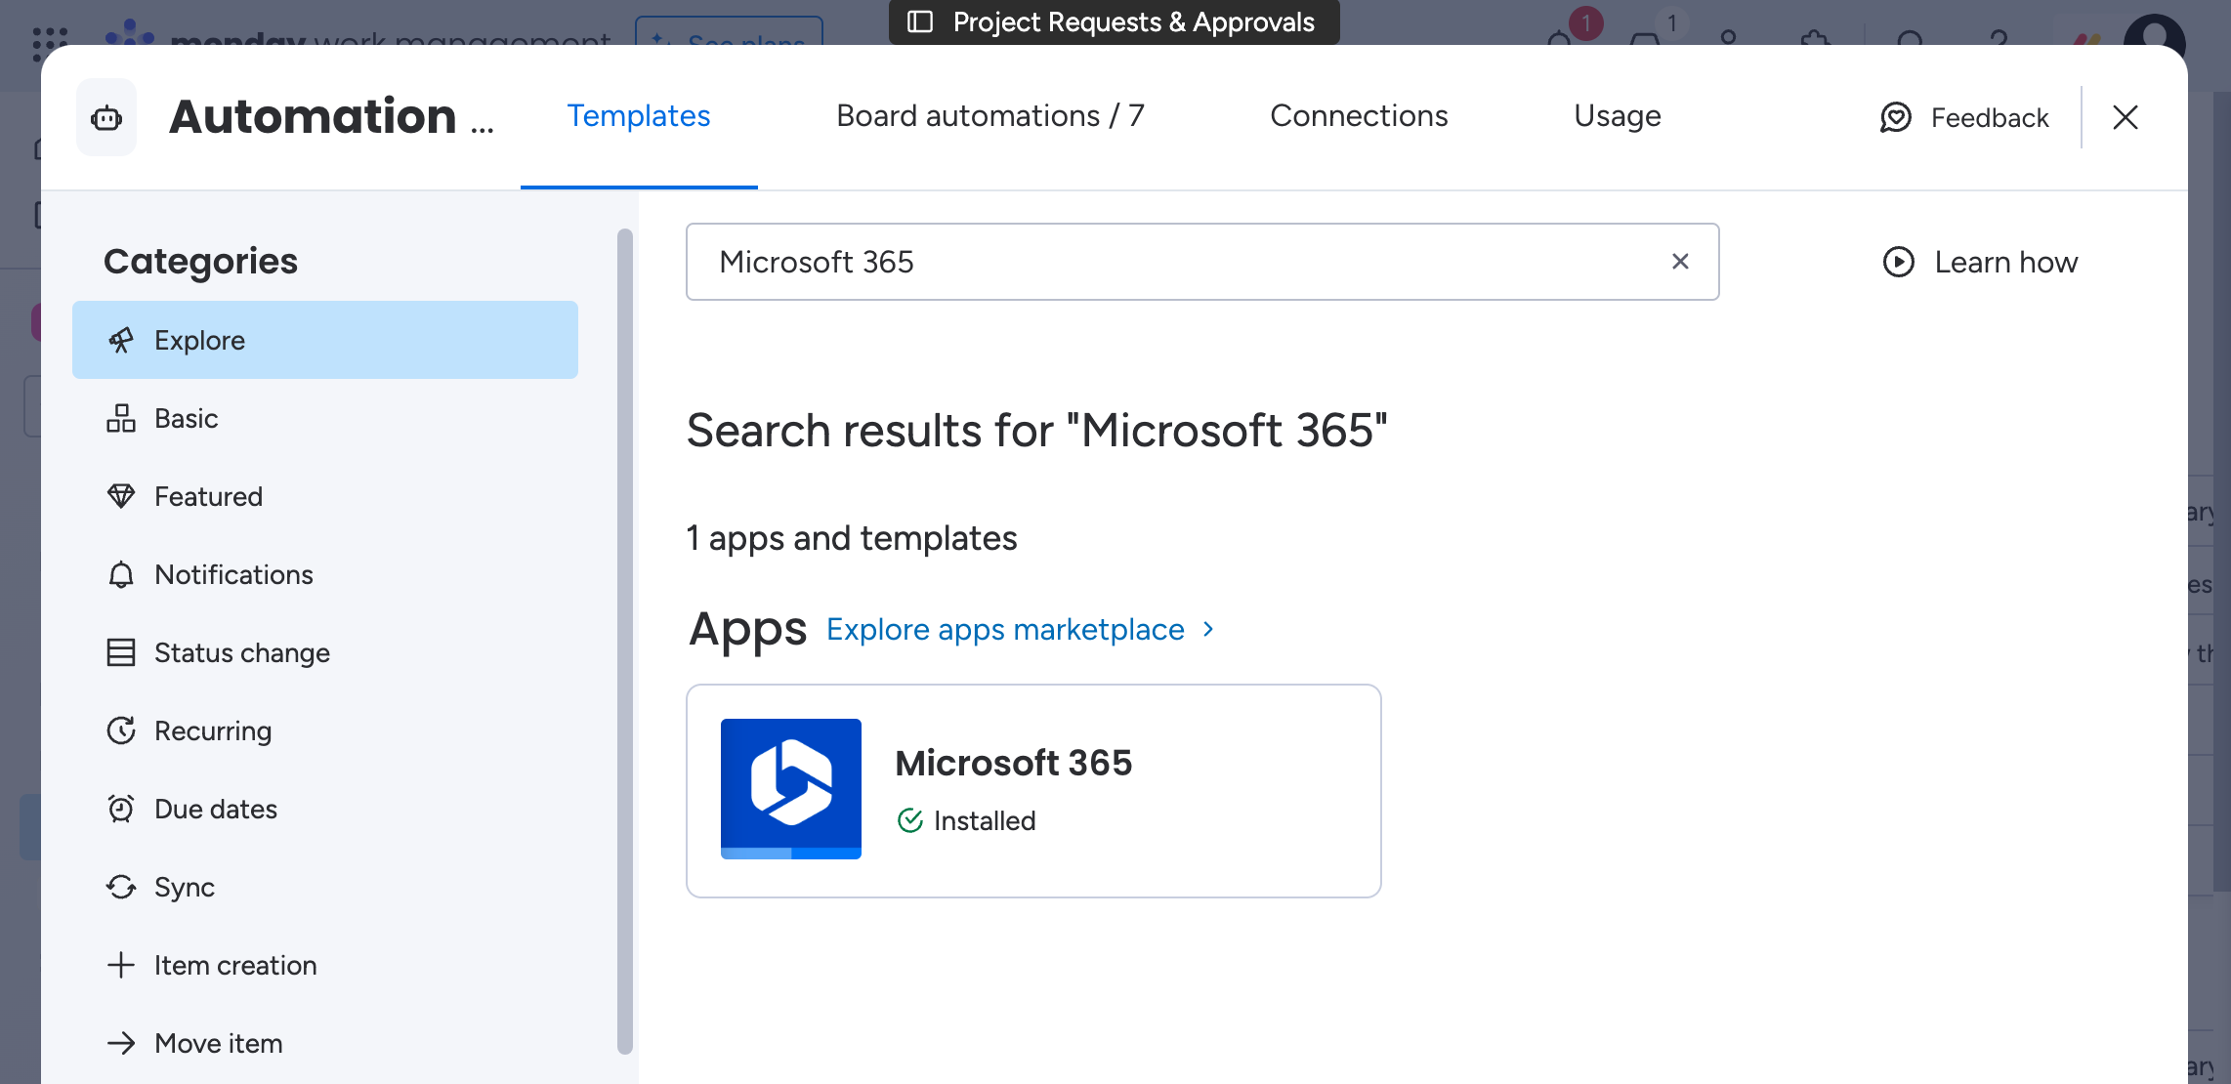Image resolution: width=2231 pixels, height=1084 pixels.
Task: Expand the Sync category in sidebar
Action: click(x=184, y=887)
